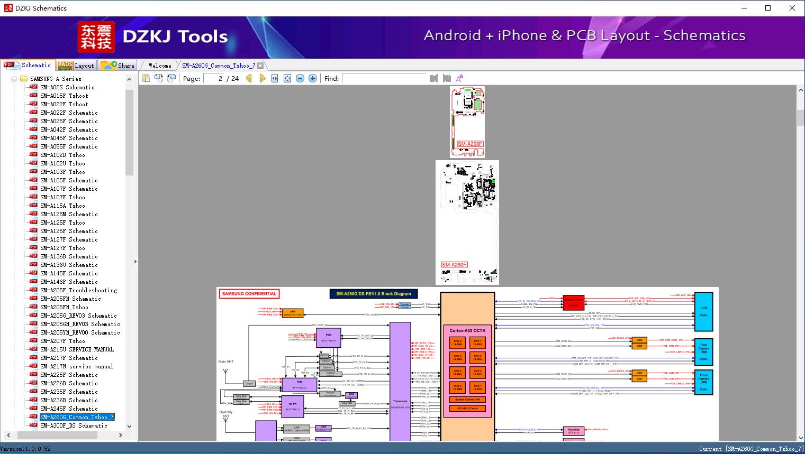Open SM-A102U Tshoo file

[x=62, y=163]
